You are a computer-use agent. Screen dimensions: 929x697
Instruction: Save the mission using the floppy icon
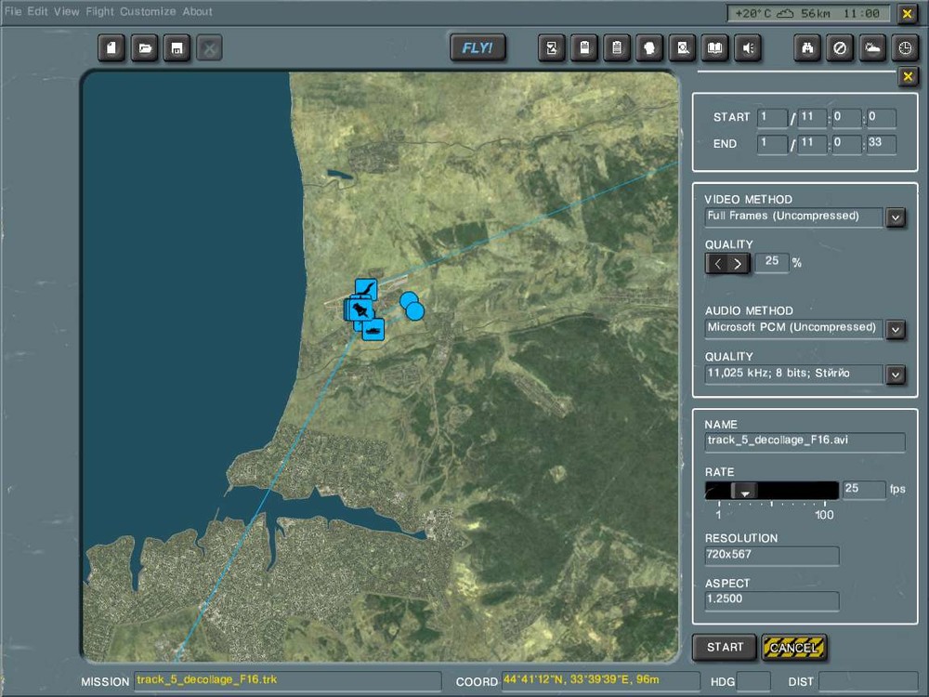click(177, 48)
